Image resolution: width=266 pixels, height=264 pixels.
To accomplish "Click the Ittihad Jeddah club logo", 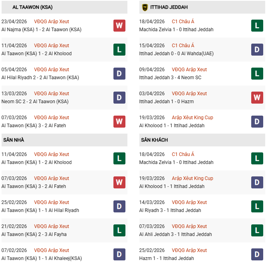I will pos(145,7).
